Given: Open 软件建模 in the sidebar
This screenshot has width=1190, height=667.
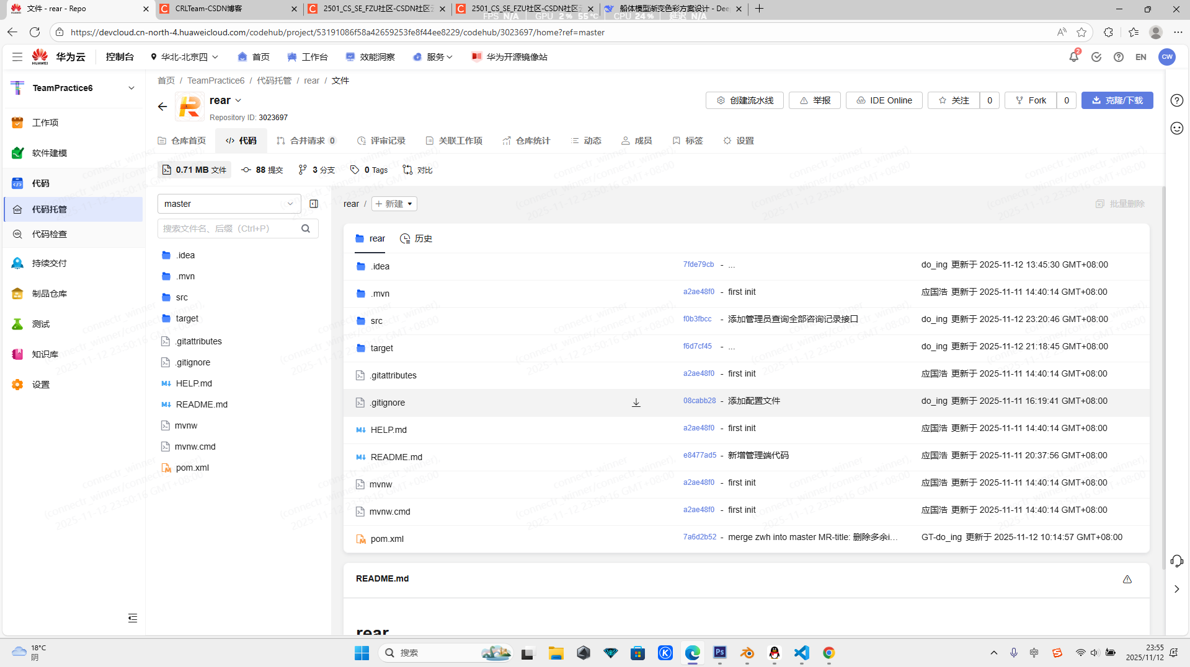Looking at the screenshot, I should click(49, 153).
